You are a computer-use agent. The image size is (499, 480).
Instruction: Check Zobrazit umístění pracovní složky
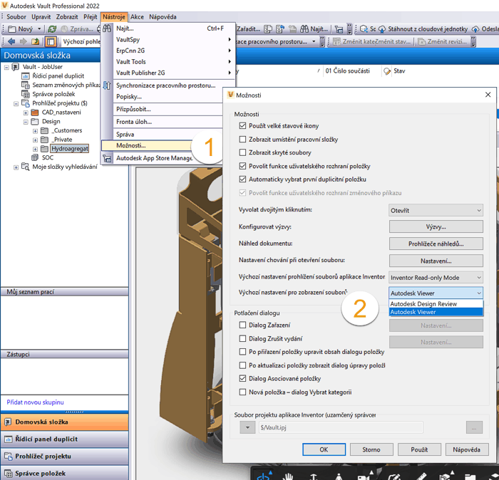pos(242,140)
